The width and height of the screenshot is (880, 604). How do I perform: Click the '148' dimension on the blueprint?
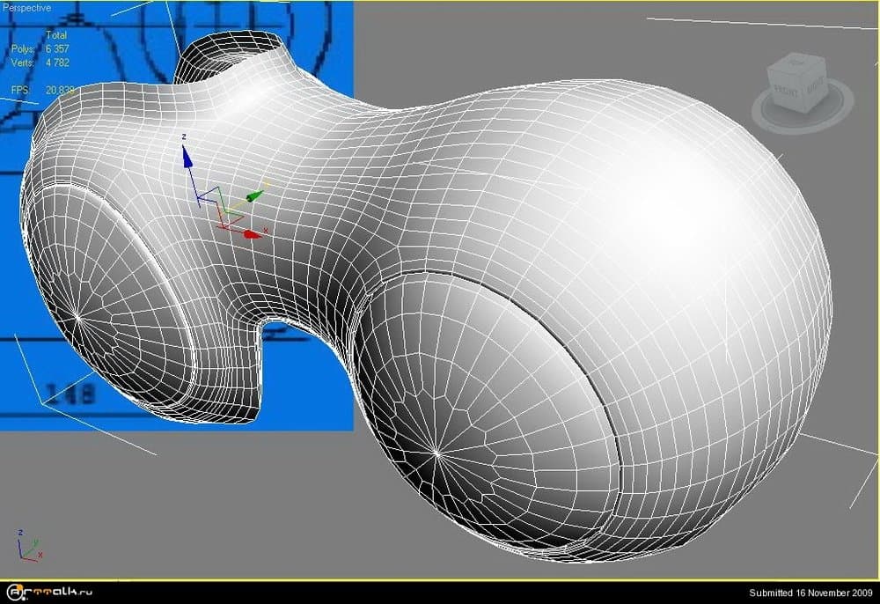(x=69, y=394)
